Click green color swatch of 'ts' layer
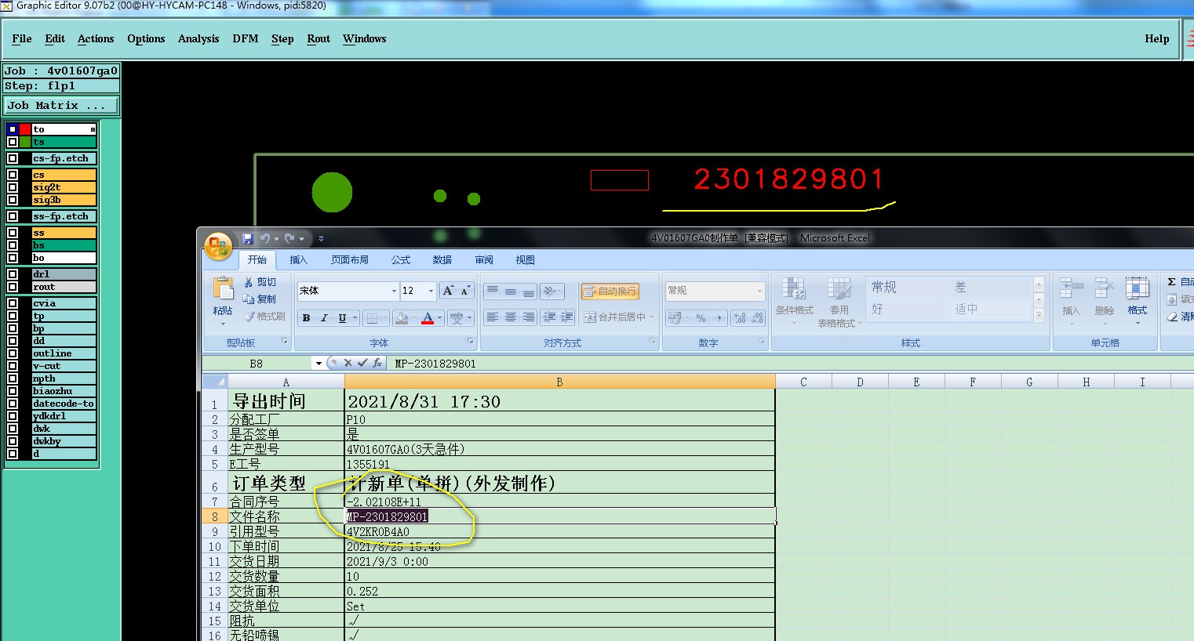The image size is (1194, 641). (x=26, y=142)
